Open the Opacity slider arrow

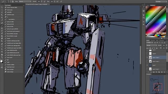[42, 2]
